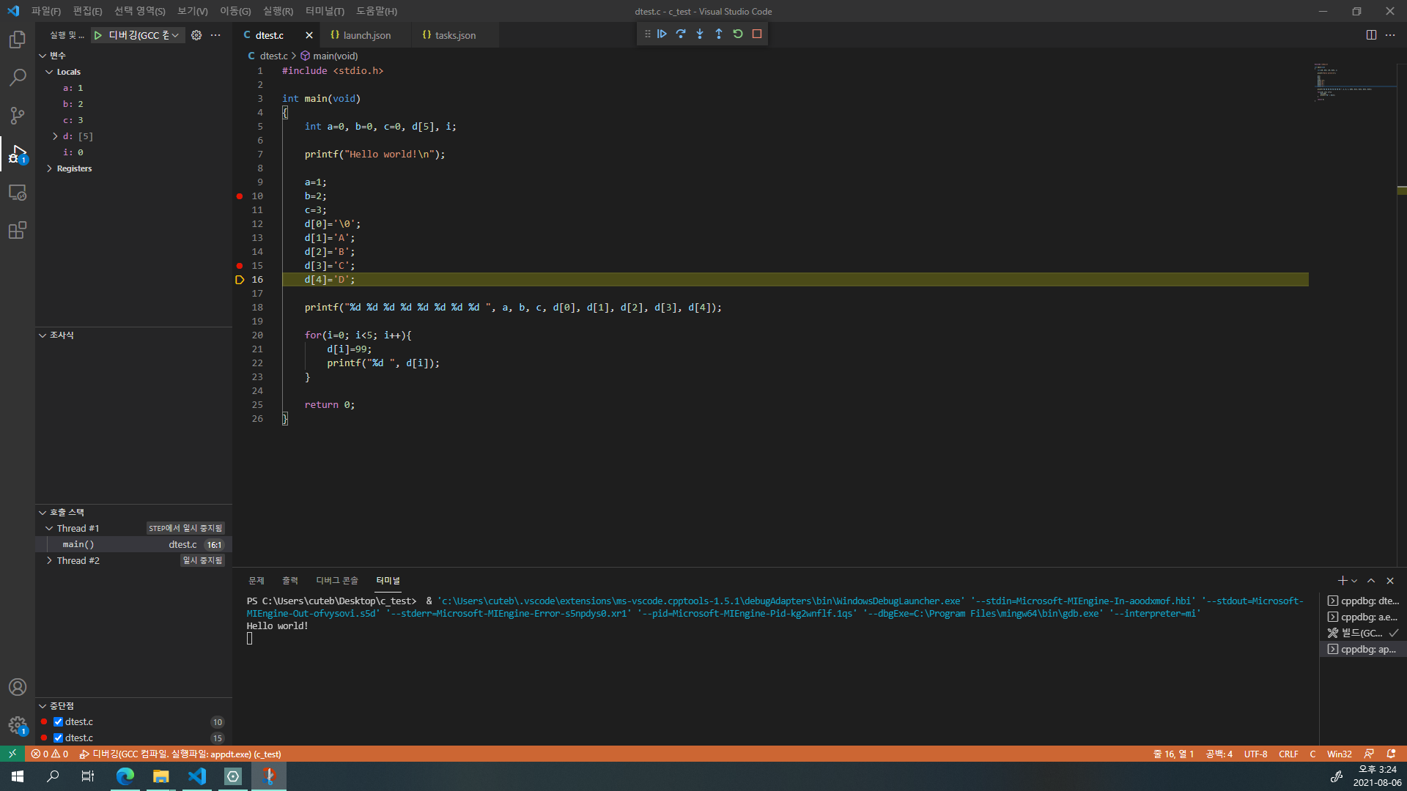The width and height of the screenshot is (1407, 791).
Task: Expand the d: [5] array variable
Action: coord(55,136)
